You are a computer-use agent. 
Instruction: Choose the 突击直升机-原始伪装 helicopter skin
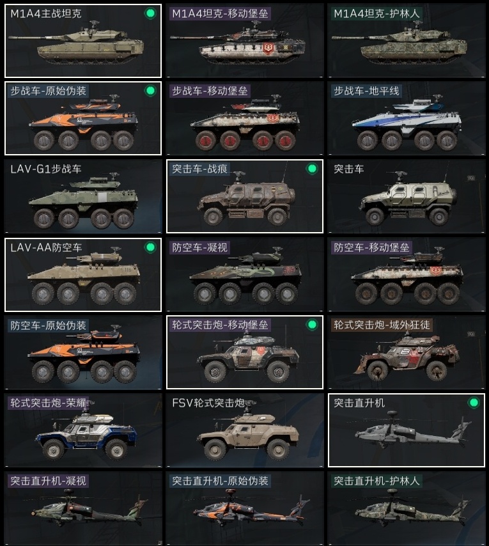click(x=245, y=508)
